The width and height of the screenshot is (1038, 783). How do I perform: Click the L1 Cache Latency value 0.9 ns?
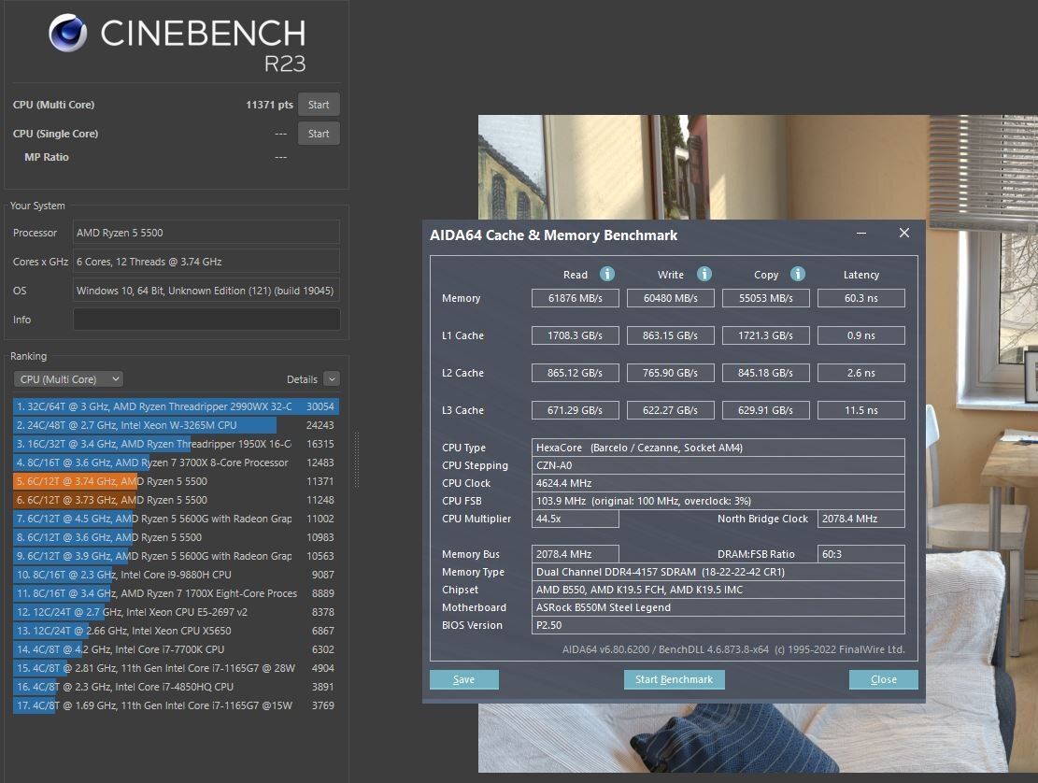[861, 335]
